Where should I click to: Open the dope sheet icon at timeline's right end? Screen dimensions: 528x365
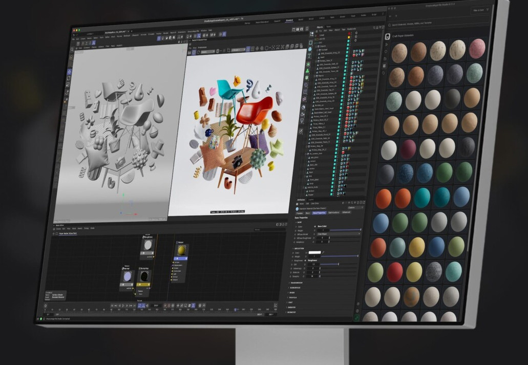pyautogui.click(x=276, y=305)
